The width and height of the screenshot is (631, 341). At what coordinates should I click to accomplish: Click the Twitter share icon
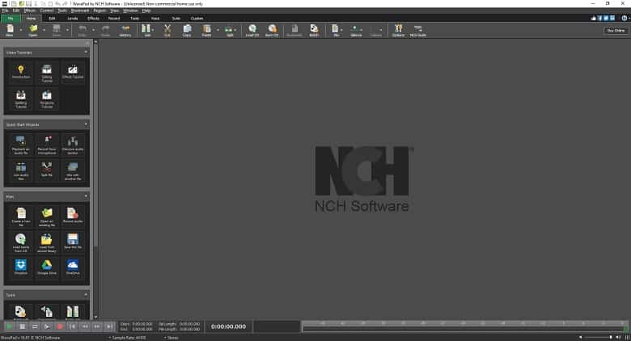point(606,18)
